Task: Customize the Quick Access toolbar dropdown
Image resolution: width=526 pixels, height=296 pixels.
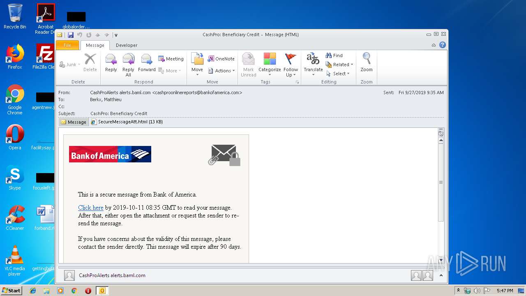Action: [x=116, y=35]
